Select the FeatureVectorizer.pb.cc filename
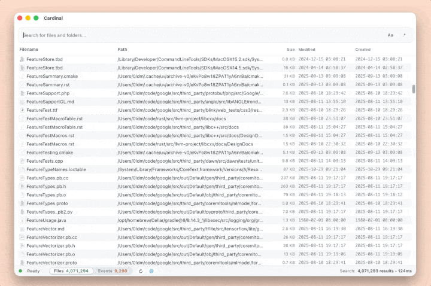The image size is (431, 286). point(51,237)
